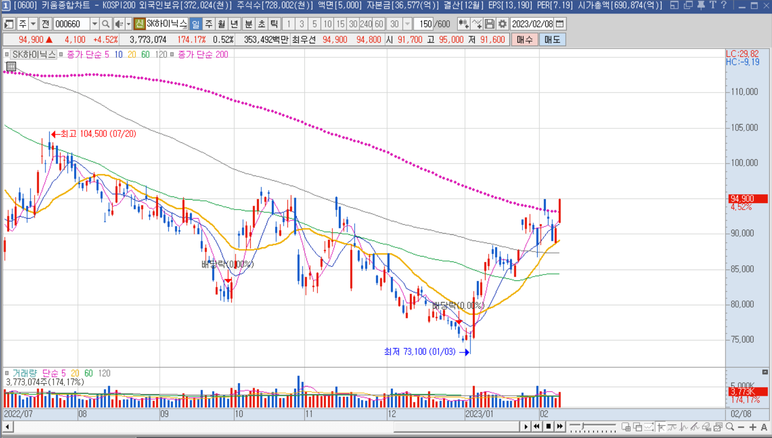Screen dimensions: 772x438
Task: Select tick 틱 chart period
Action: pos(274,24)
